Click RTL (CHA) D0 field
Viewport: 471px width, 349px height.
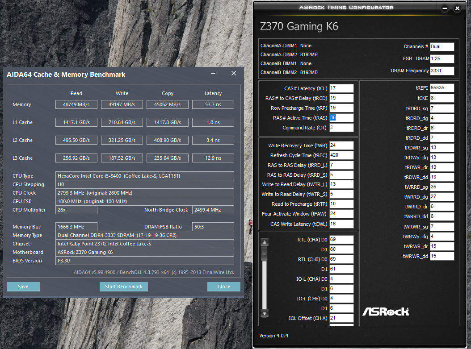click(341, 240)
